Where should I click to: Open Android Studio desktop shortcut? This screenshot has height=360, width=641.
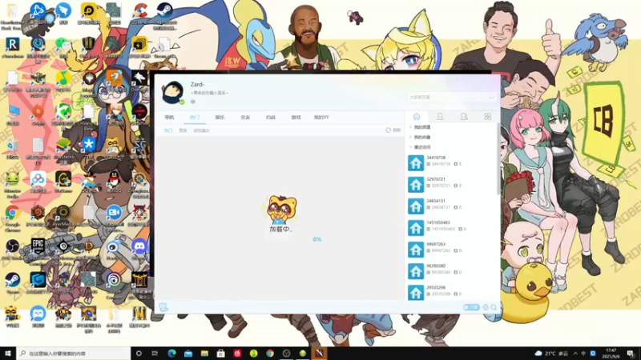[12, 184]
